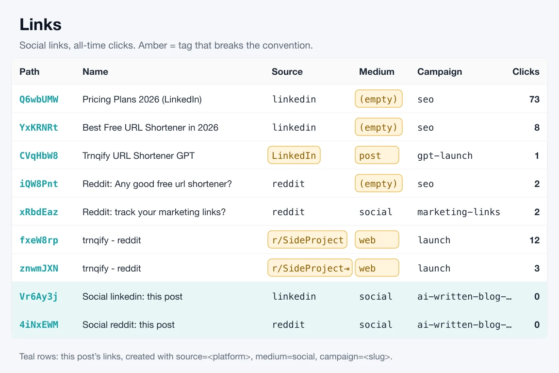Click the click count 2 in xRbdEaz row

[537, 212]
